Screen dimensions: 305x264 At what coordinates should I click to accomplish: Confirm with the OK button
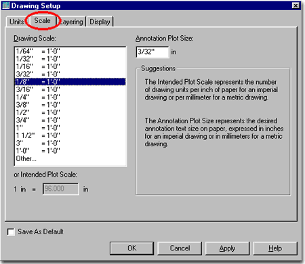131,248
